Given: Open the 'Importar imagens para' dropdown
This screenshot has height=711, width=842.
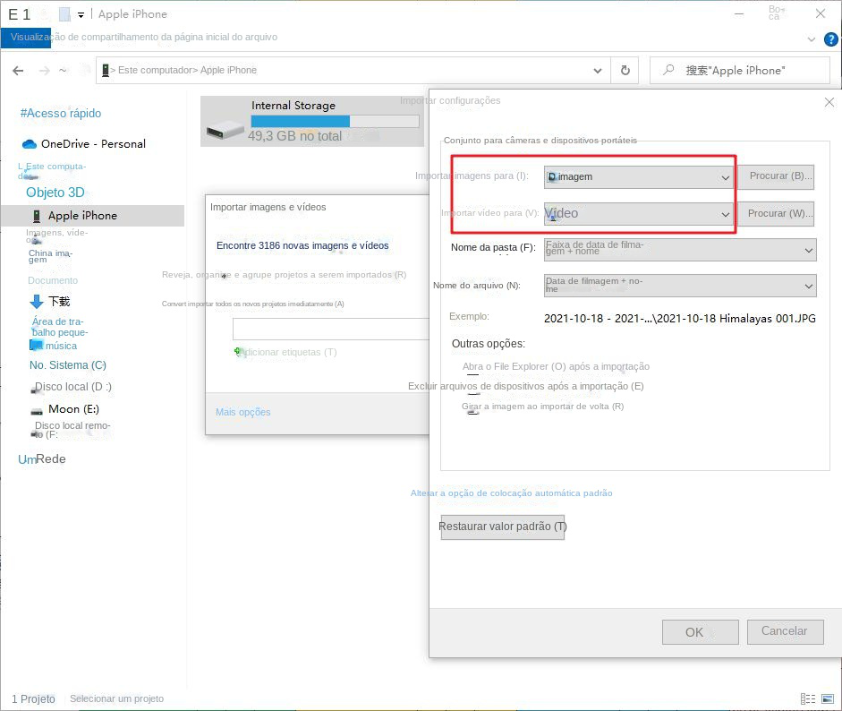Looking at the screenshot, I should [x=638, y=176].
